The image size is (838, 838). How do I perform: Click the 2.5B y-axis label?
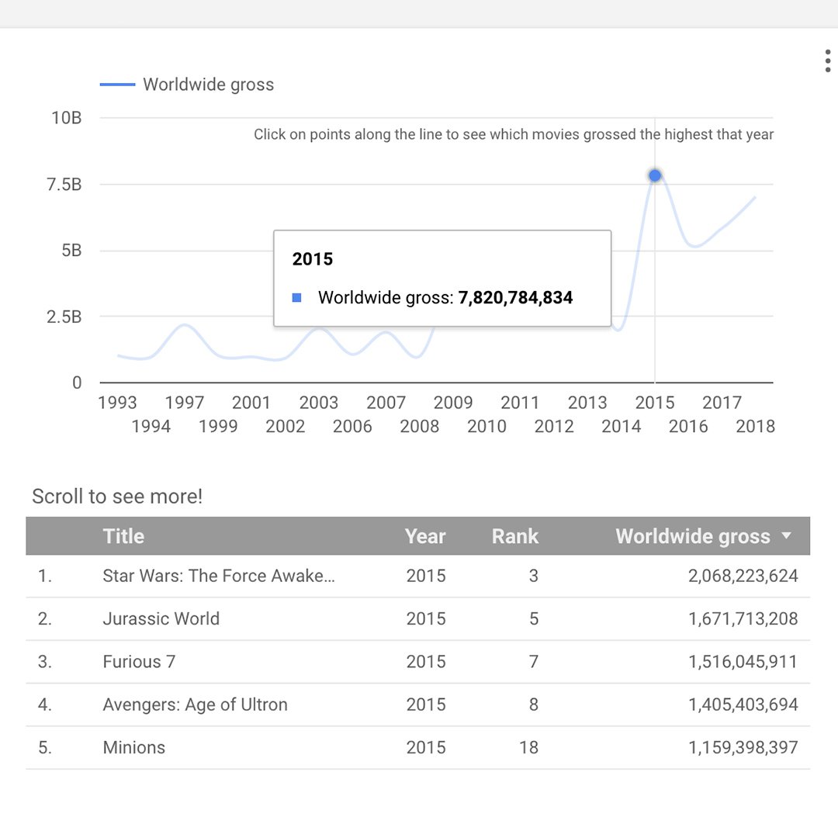(64, 317)
